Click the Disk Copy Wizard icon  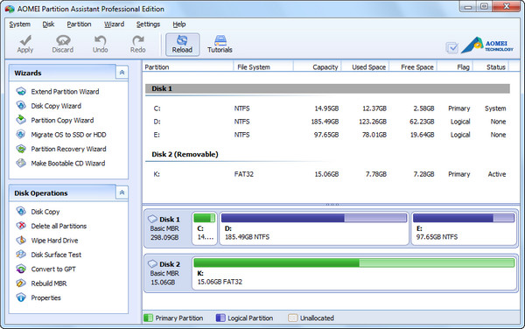coord(21,106)
